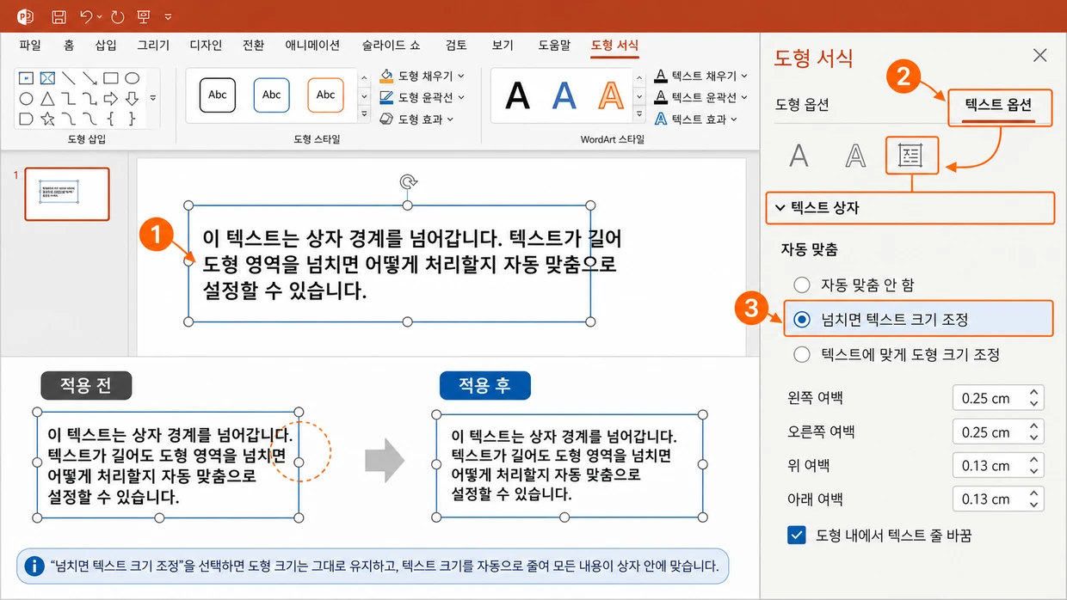Open text fill and outline icon
Image resolution: width=1067 pixels, height=600 pixels.
[799, 156]
